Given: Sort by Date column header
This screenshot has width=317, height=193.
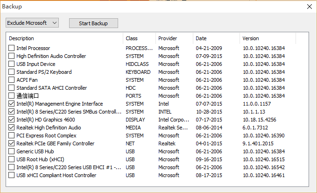Looking at the screenshot, I should (x=216, y=38).
